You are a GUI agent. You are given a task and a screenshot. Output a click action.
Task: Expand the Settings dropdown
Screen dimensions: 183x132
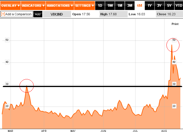[84, 6]
